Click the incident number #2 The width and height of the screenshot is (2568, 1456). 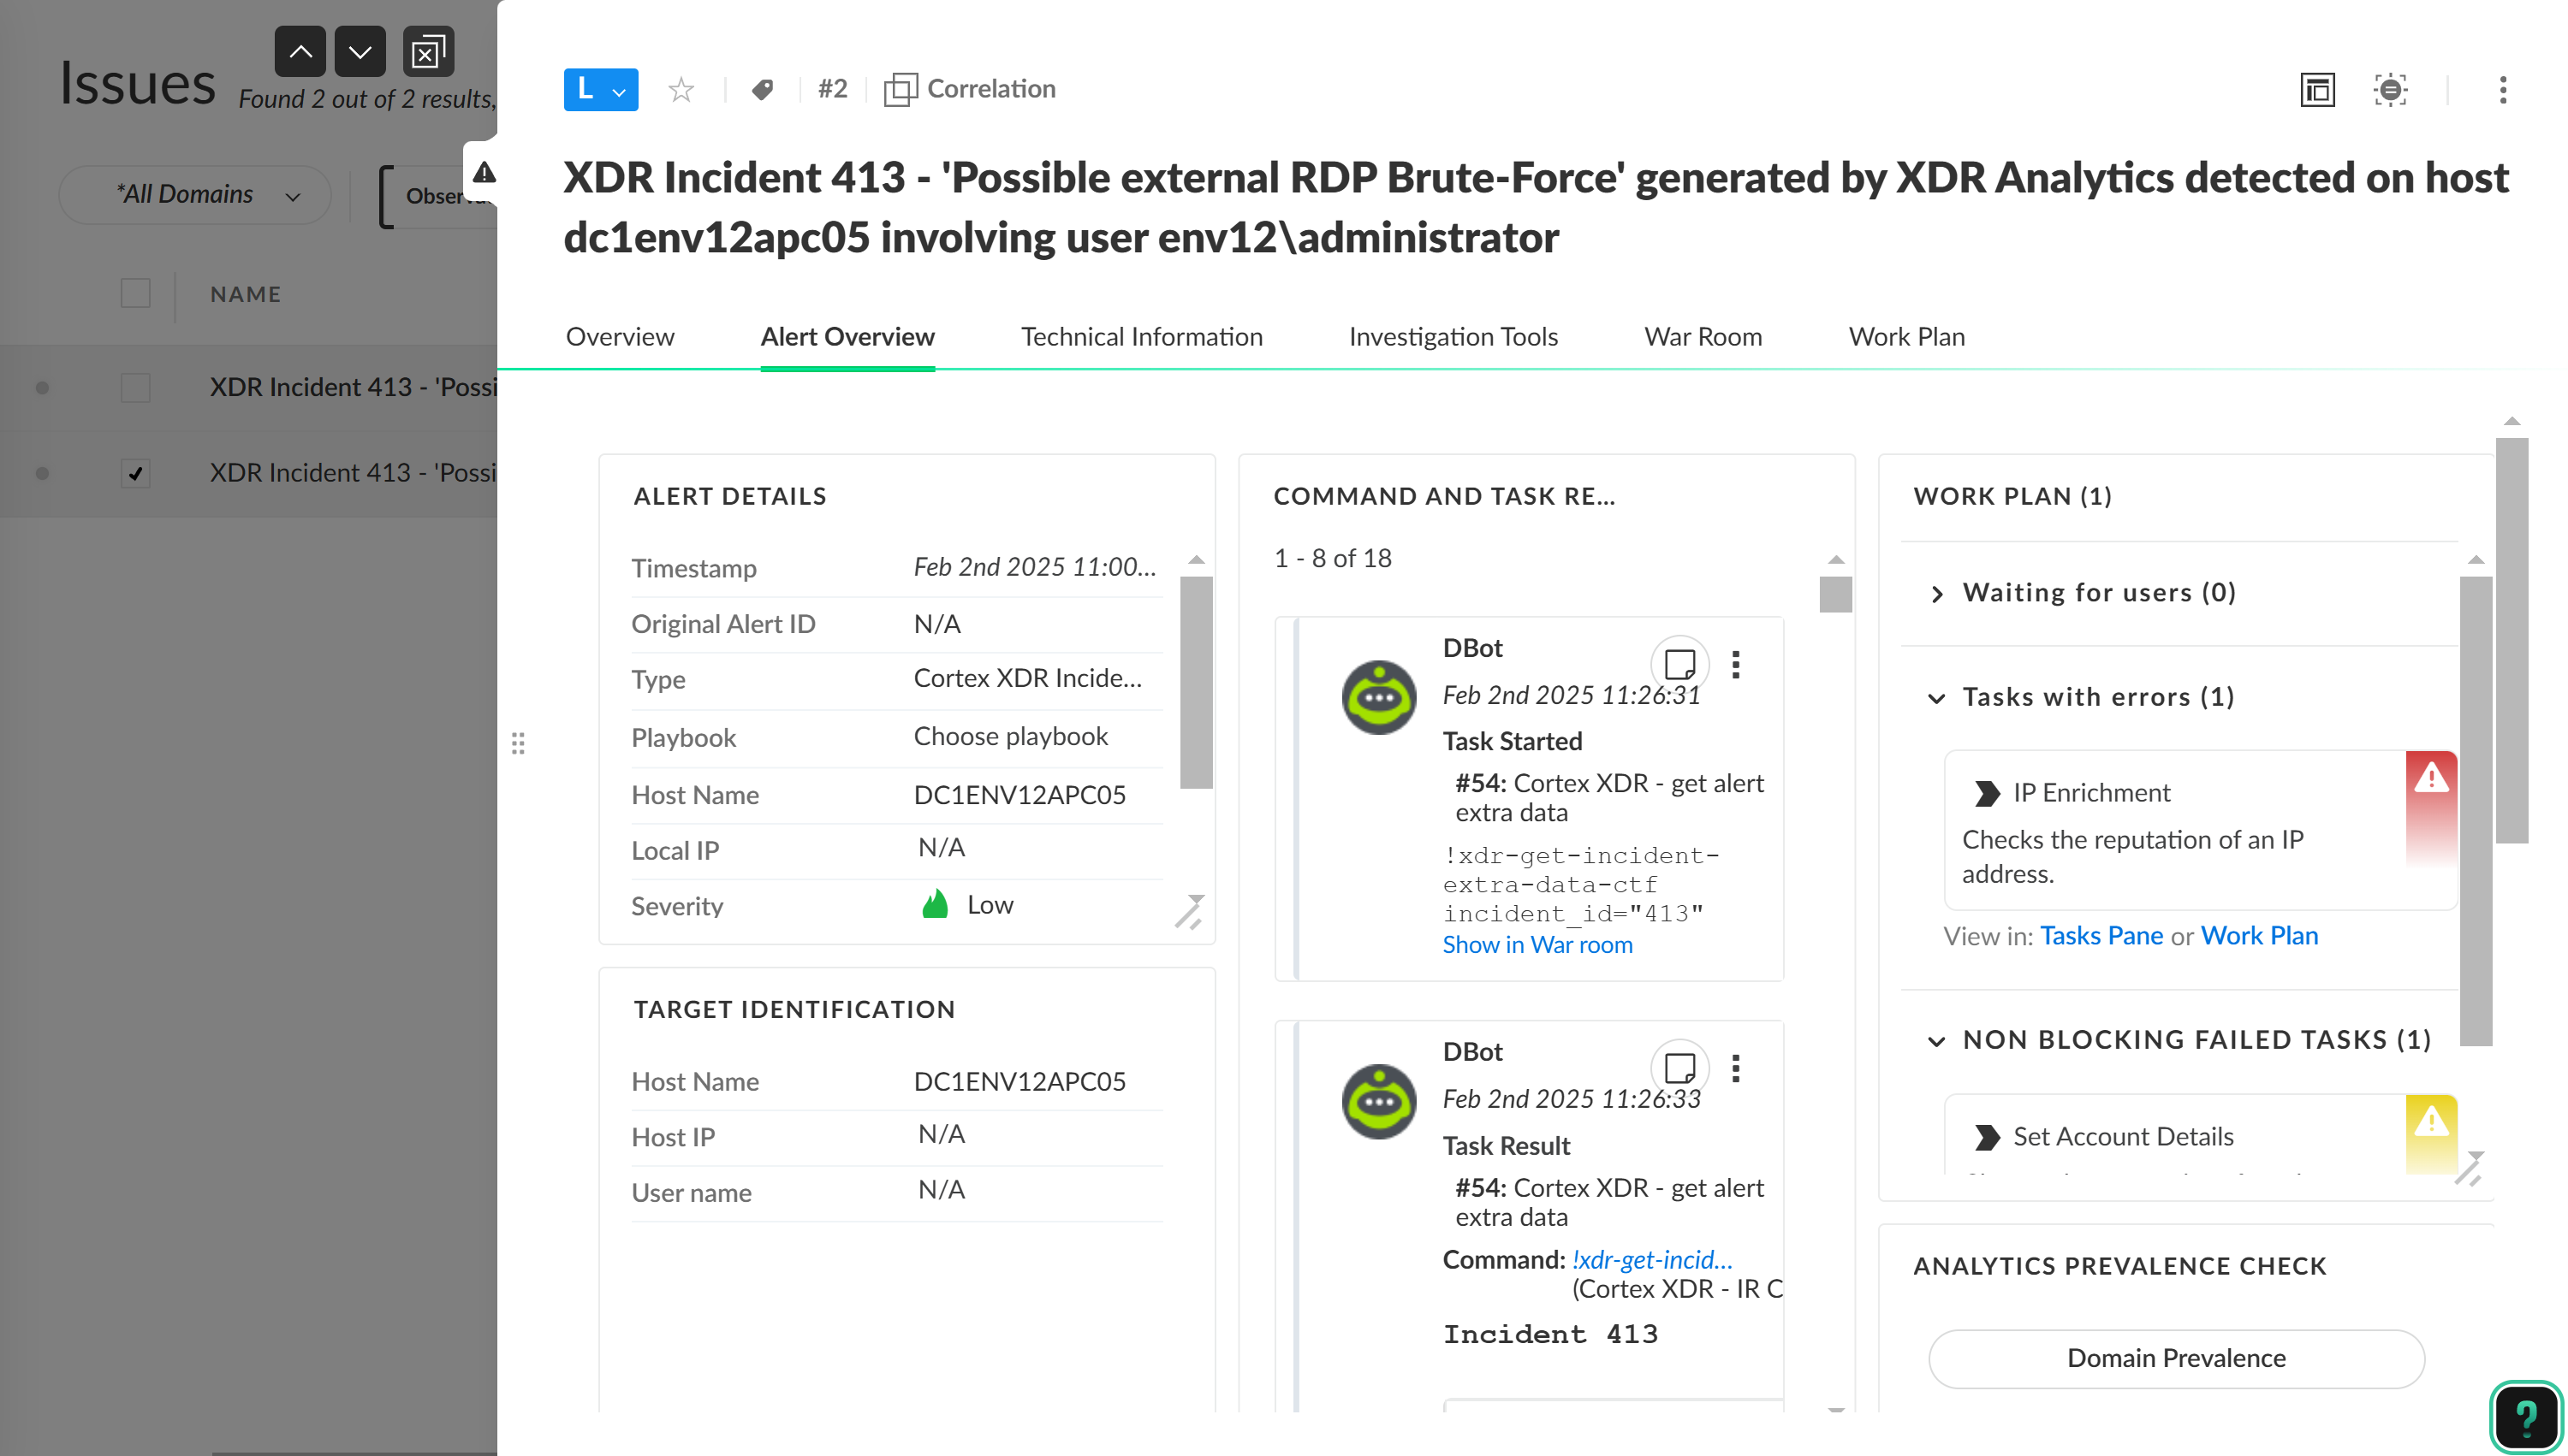pos(832,89)
